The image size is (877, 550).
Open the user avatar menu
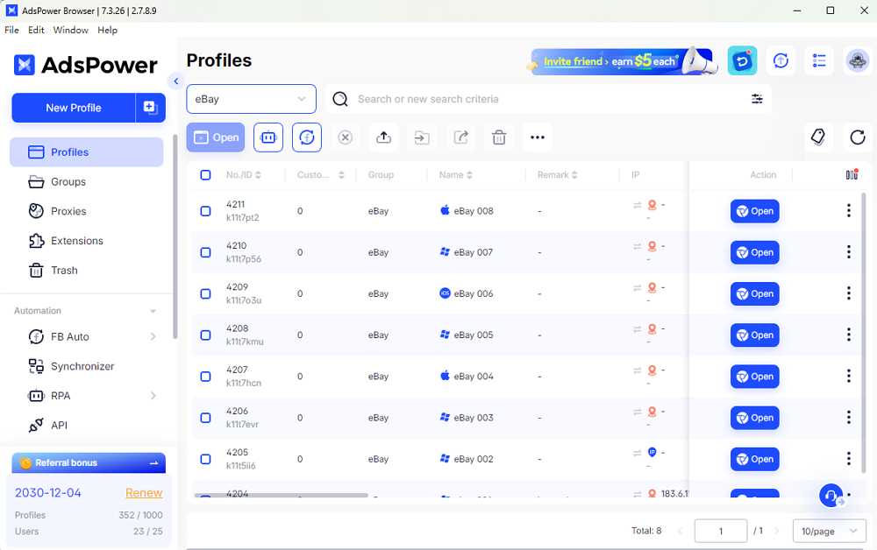tap(858, 60)
